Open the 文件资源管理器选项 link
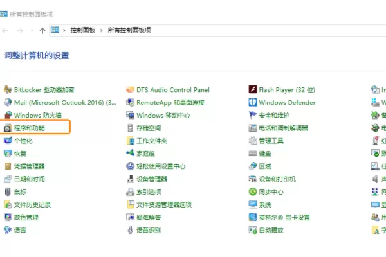This screenshot has height=257, width=386. [x=164, y=204]
